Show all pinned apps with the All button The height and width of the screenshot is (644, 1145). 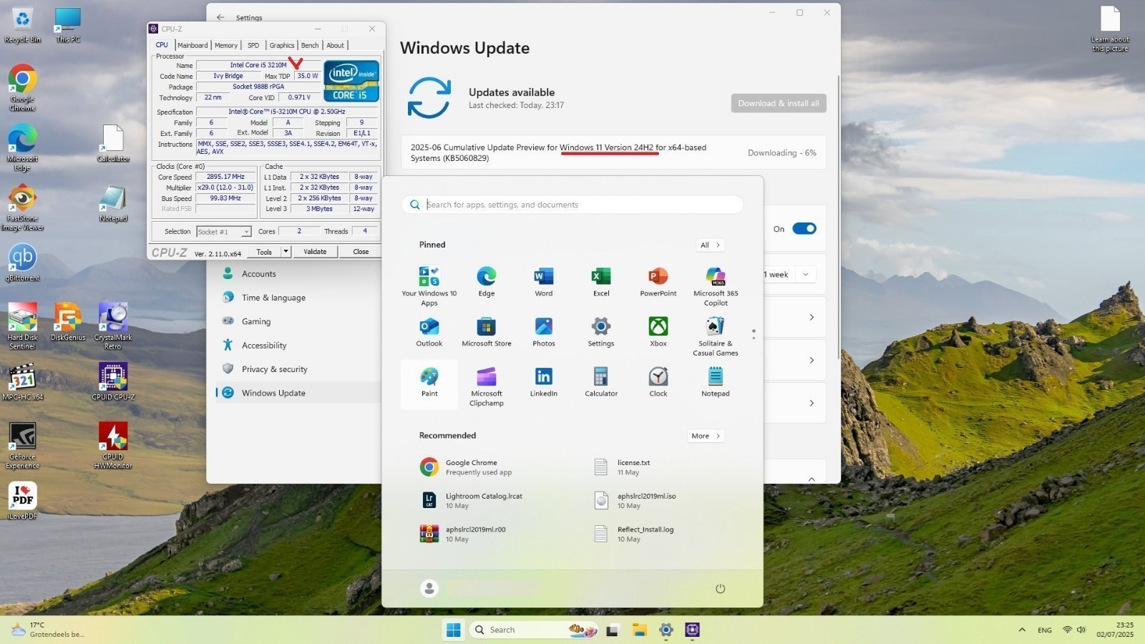click(x=710, y=245)
